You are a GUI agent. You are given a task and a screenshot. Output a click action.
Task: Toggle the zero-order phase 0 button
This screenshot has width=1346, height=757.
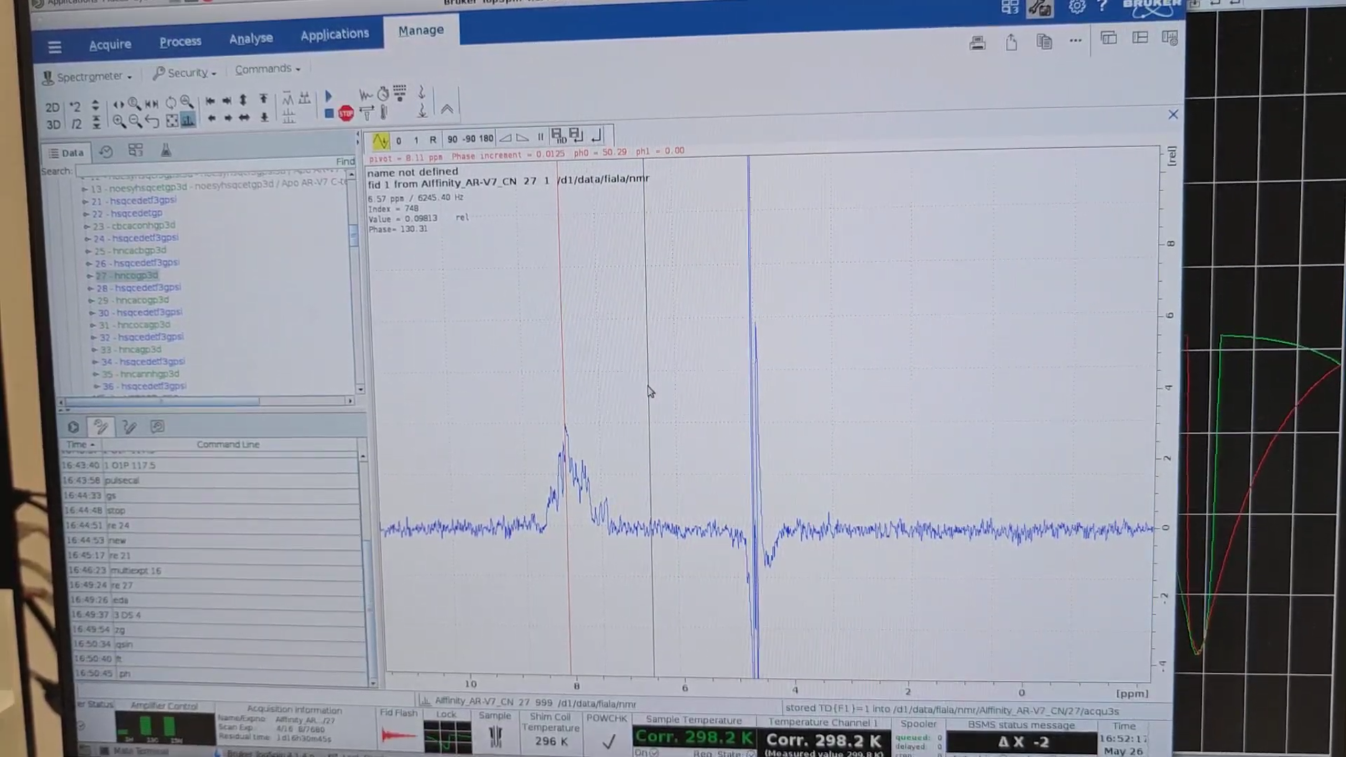click(399, 140)
